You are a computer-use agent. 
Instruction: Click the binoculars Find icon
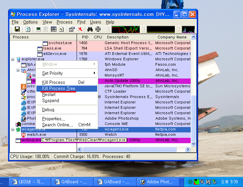click(90, 29)
